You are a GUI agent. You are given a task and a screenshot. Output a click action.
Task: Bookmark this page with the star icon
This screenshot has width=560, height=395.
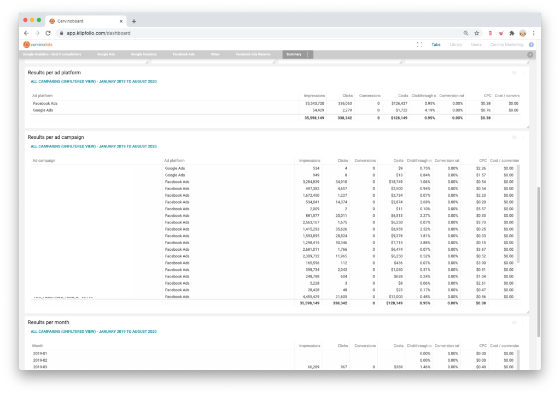tap(477, 33)
